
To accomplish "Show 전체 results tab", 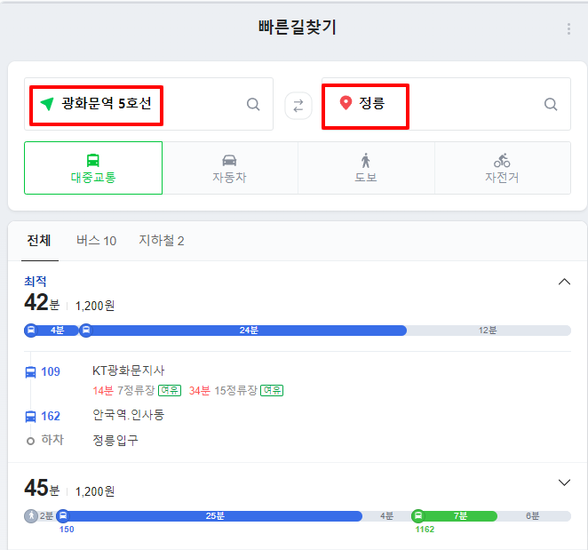I will point(39,241).
